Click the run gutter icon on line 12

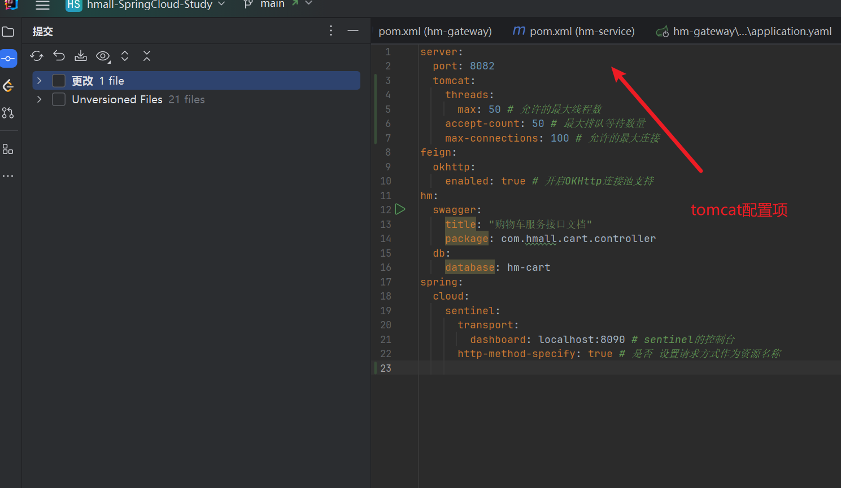[400, 209]
